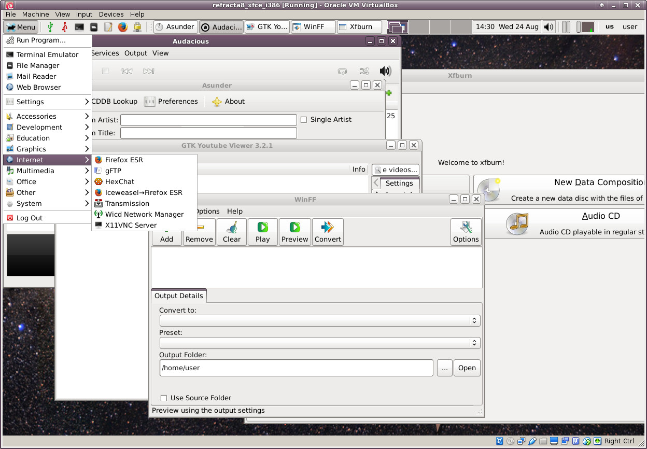Click the padlock icon in the panel

[x=137, y=27]
